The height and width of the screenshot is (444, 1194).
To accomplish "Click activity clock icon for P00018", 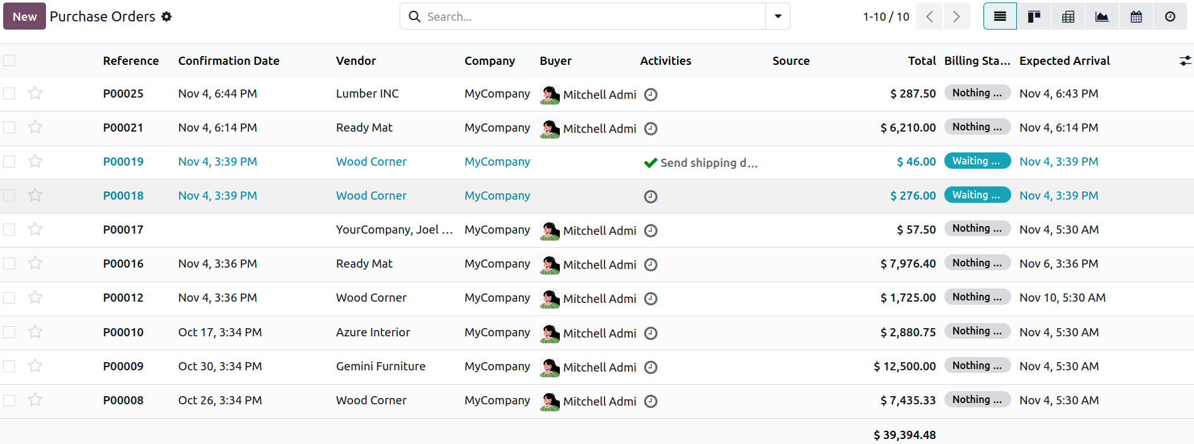I will (x=651, y=196).
